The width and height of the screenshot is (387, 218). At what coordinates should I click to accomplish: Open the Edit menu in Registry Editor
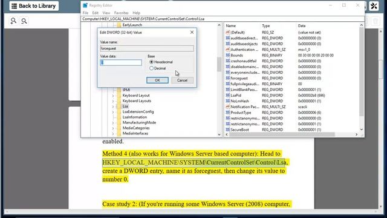coord(96,13)
